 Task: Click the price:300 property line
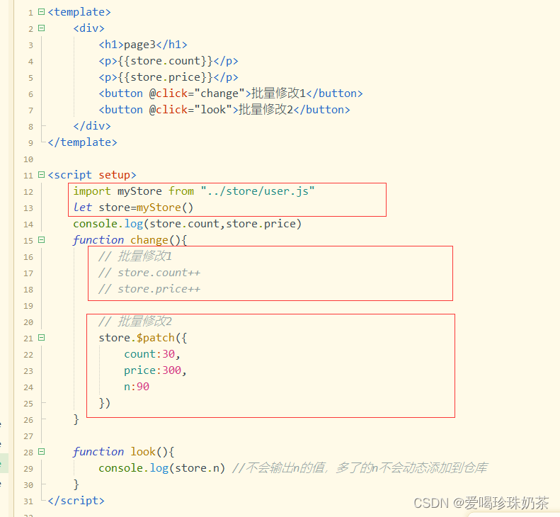[155, 370]
